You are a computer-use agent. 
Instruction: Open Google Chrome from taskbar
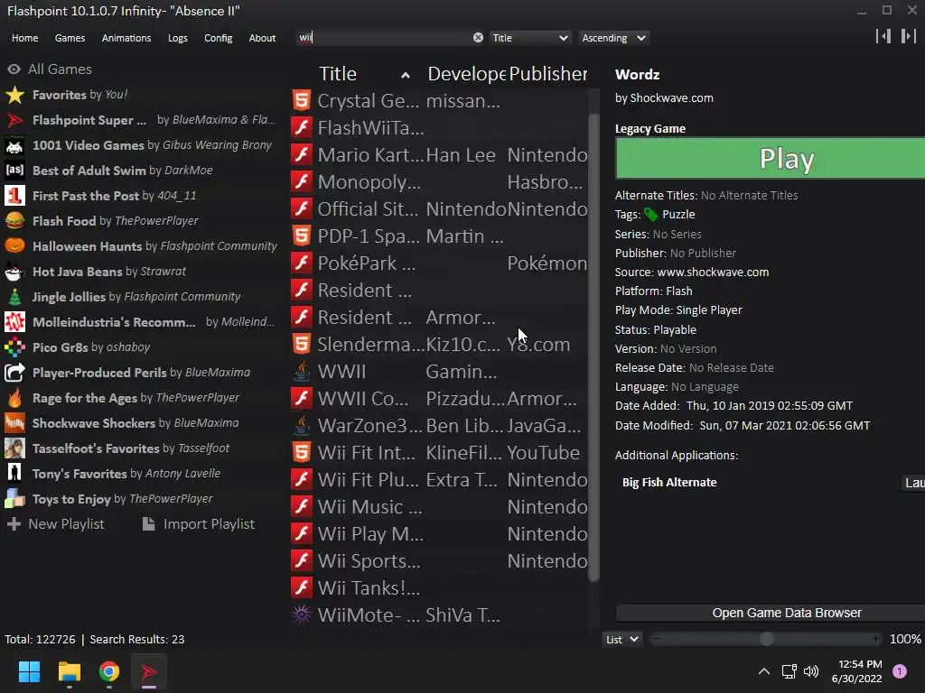(109, 671)
